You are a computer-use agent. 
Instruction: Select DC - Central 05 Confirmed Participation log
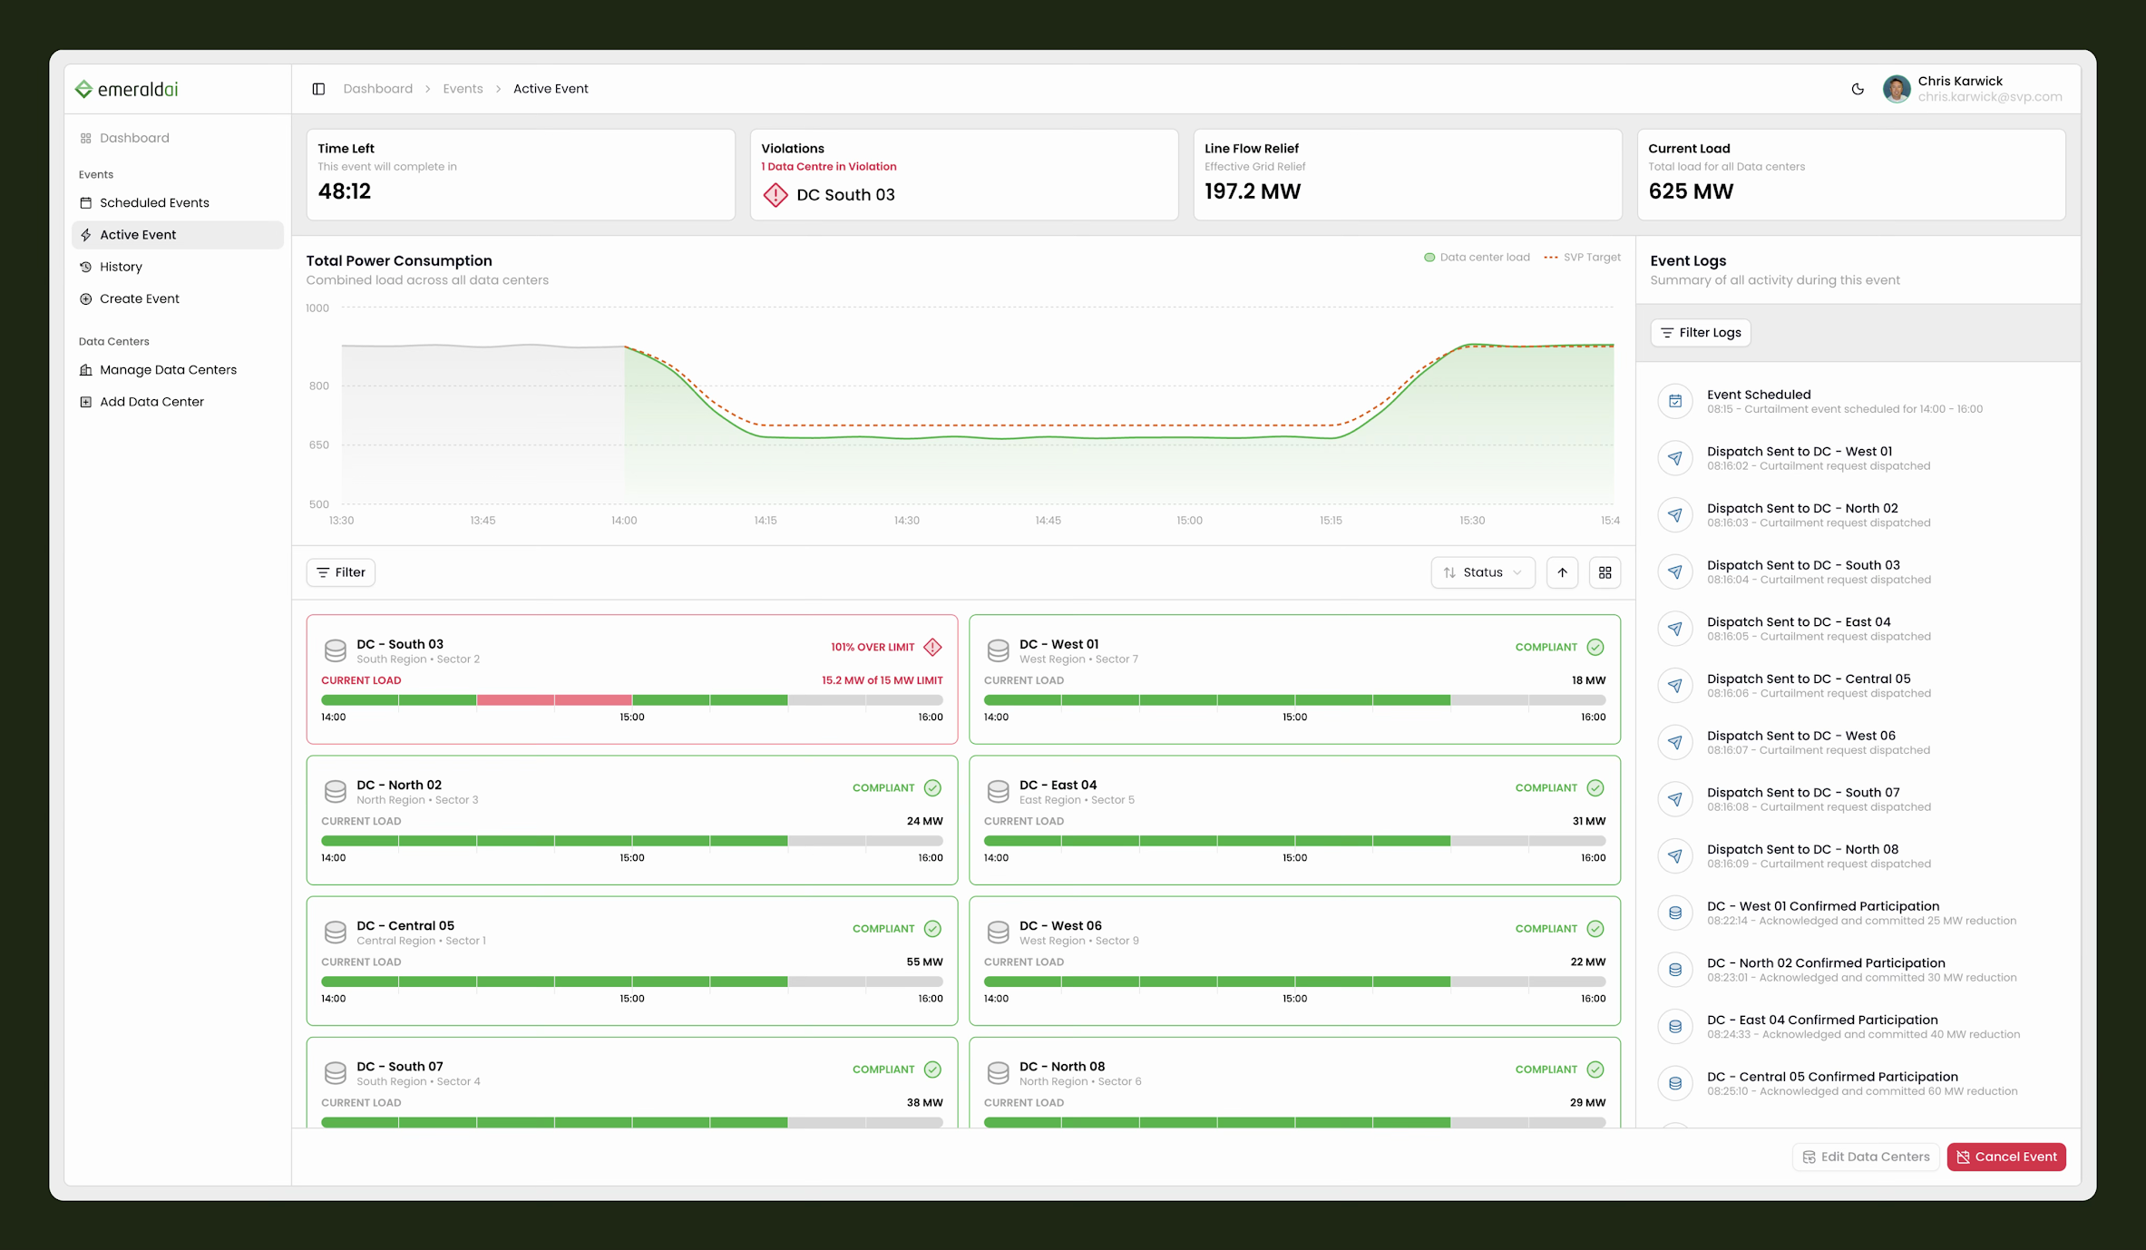click(1858, 1083)
